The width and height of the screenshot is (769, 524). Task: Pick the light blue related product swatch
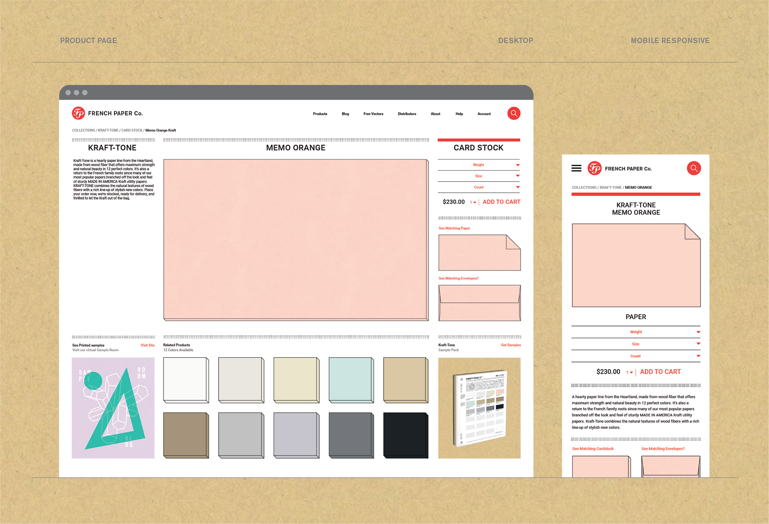pyautogui.click(x=351, y=380)
